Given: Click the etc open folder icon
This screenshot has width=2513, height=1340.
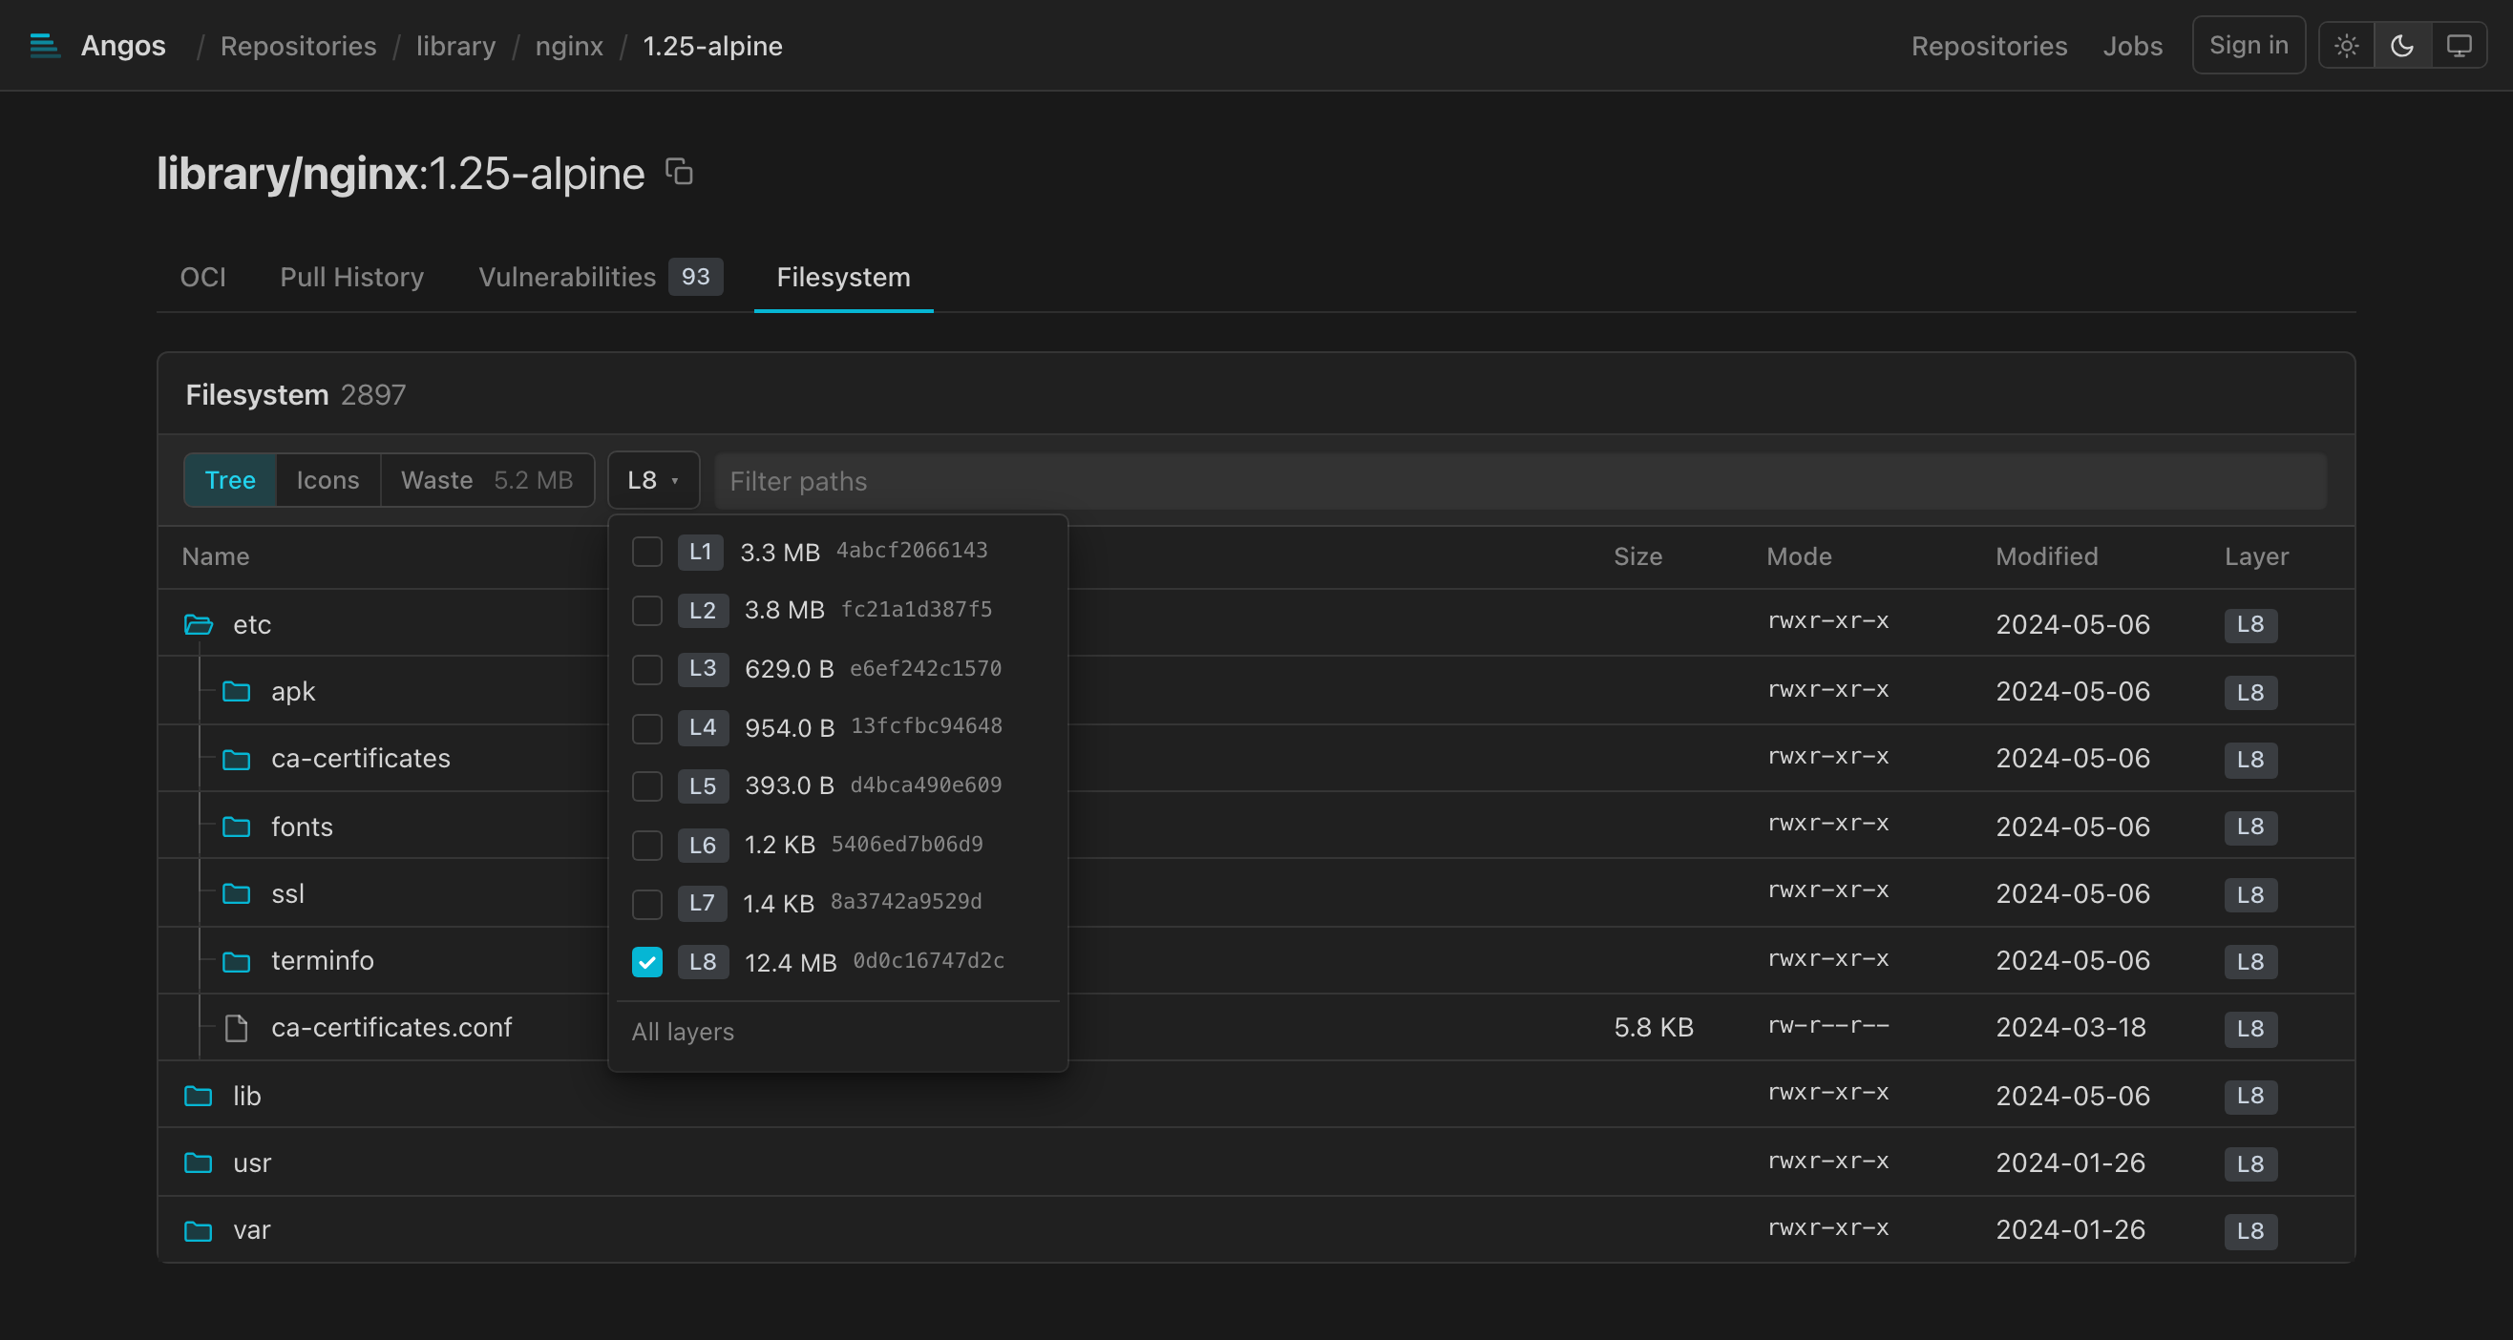Looking at the screenshot, I should point(198,624).
